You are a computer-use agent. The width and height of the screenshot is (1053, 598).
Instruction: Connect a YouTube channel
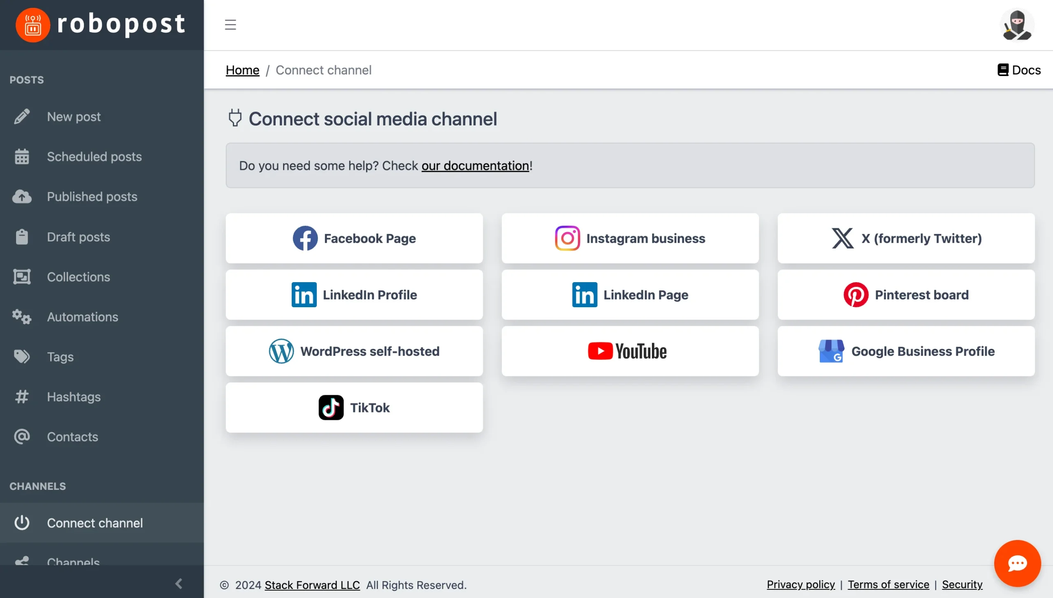point(630,351)
